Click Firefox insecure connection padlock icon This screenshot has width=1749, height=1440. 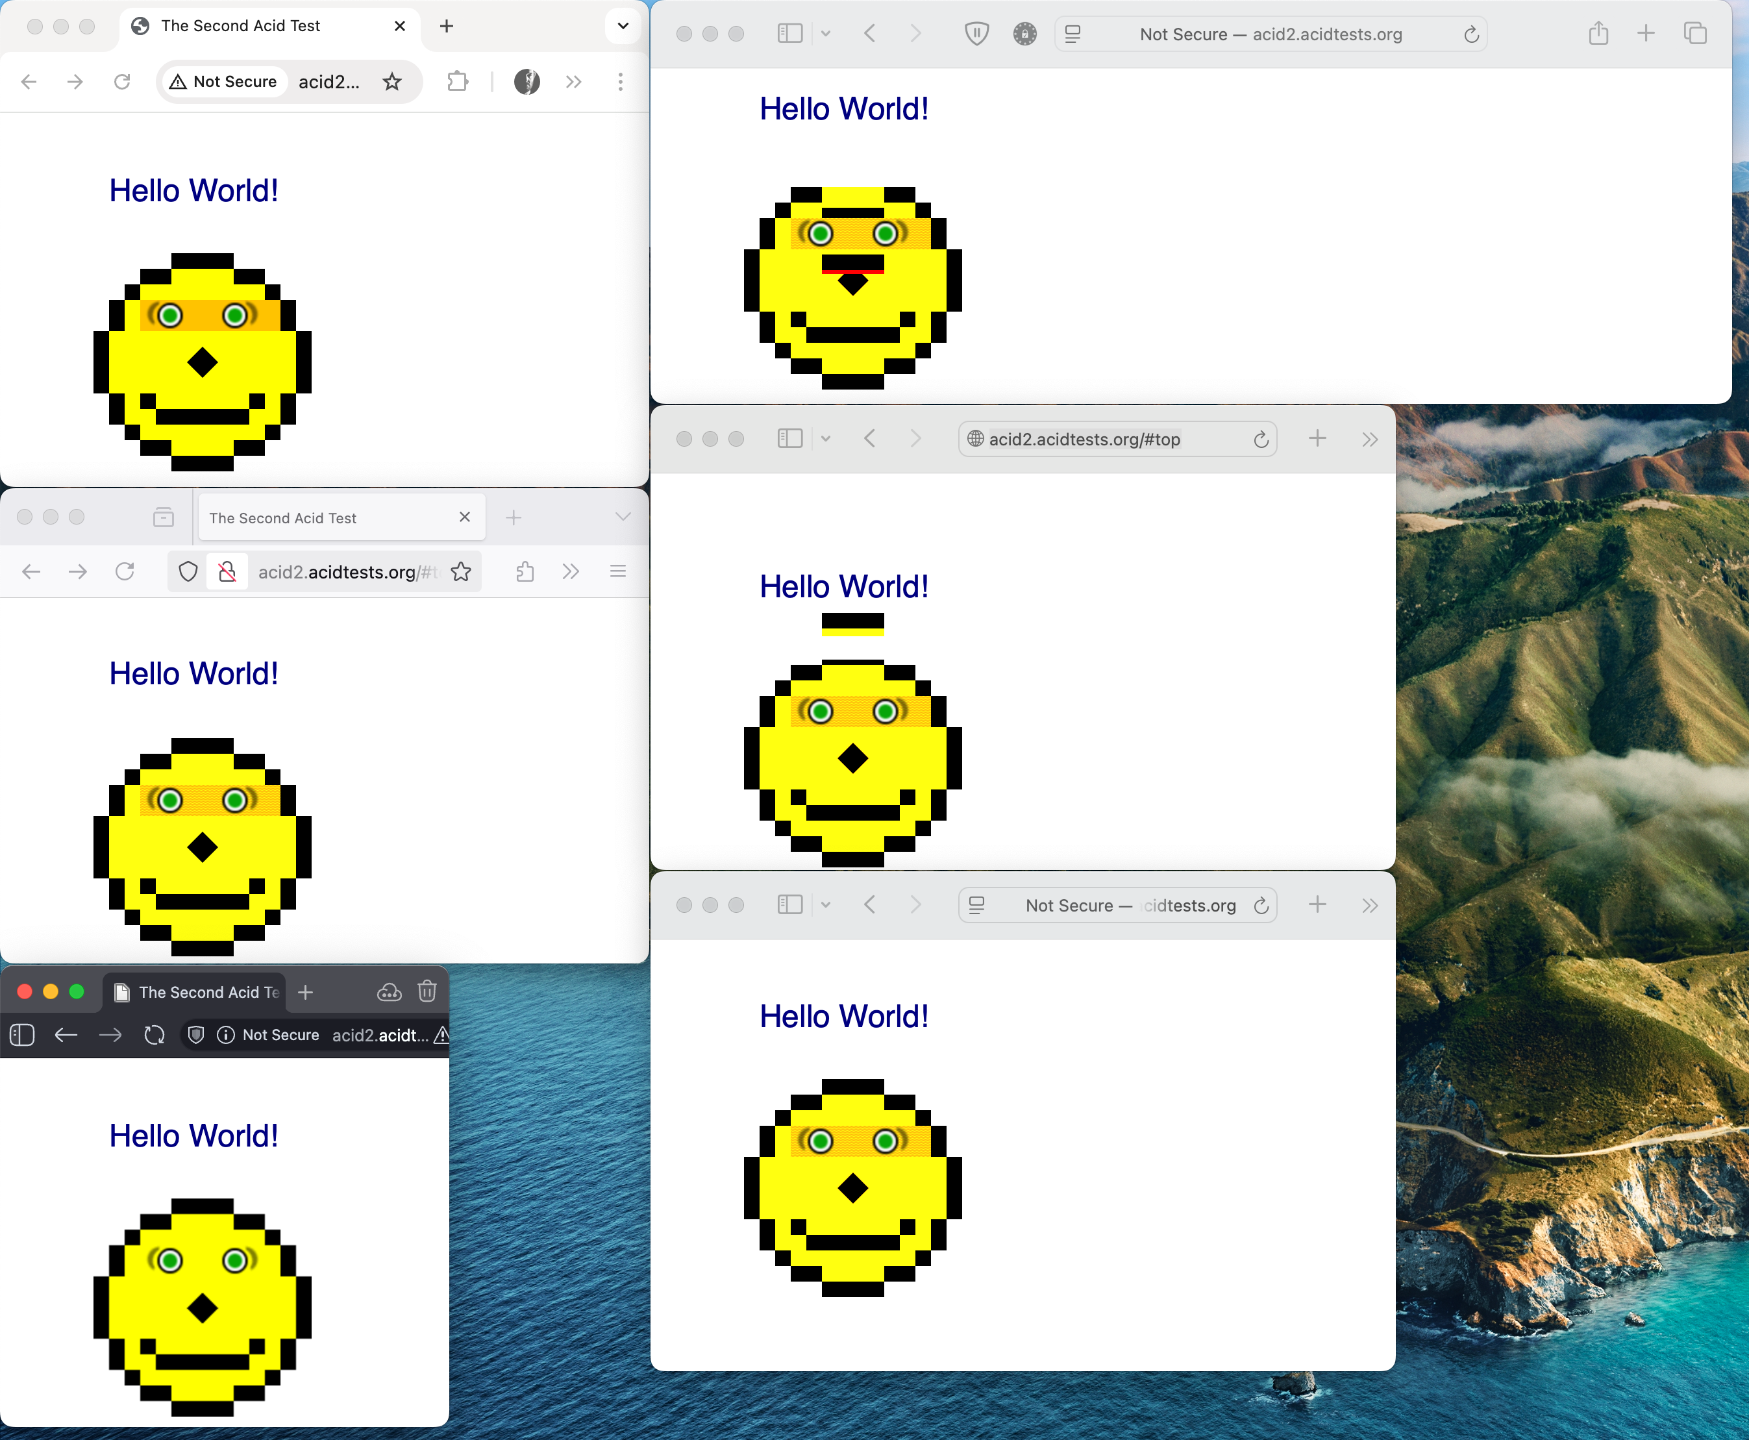(x=227, y=571)
